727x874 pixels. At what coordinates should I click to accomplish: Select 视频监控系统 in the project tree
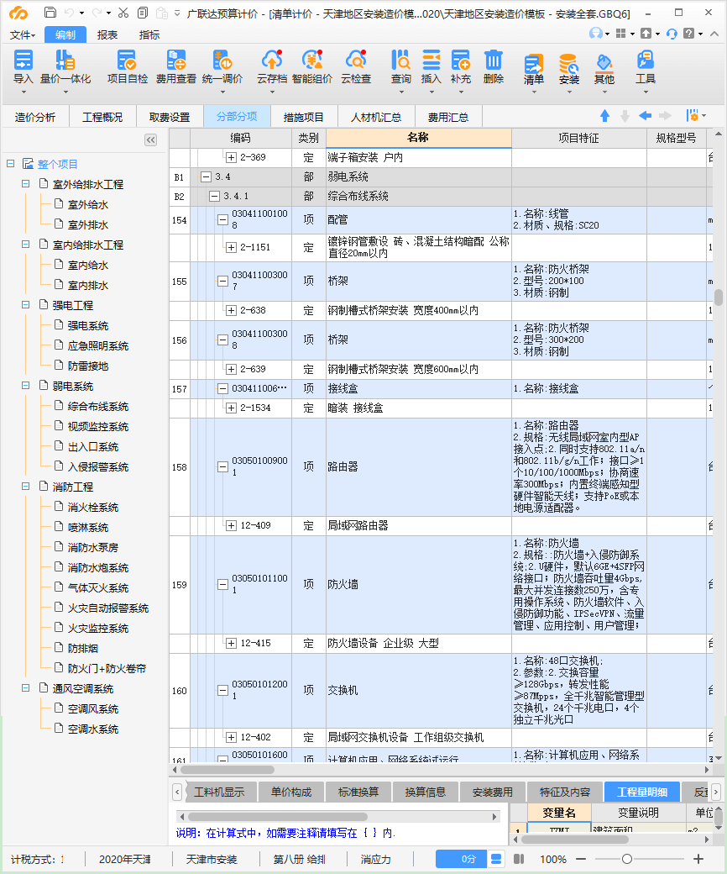(x=98, y=426)
